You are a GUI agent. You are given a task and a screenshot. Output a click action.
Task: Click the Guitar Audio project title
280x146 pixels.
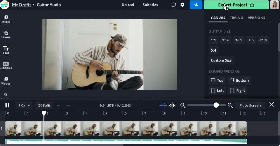coord(49,5)
